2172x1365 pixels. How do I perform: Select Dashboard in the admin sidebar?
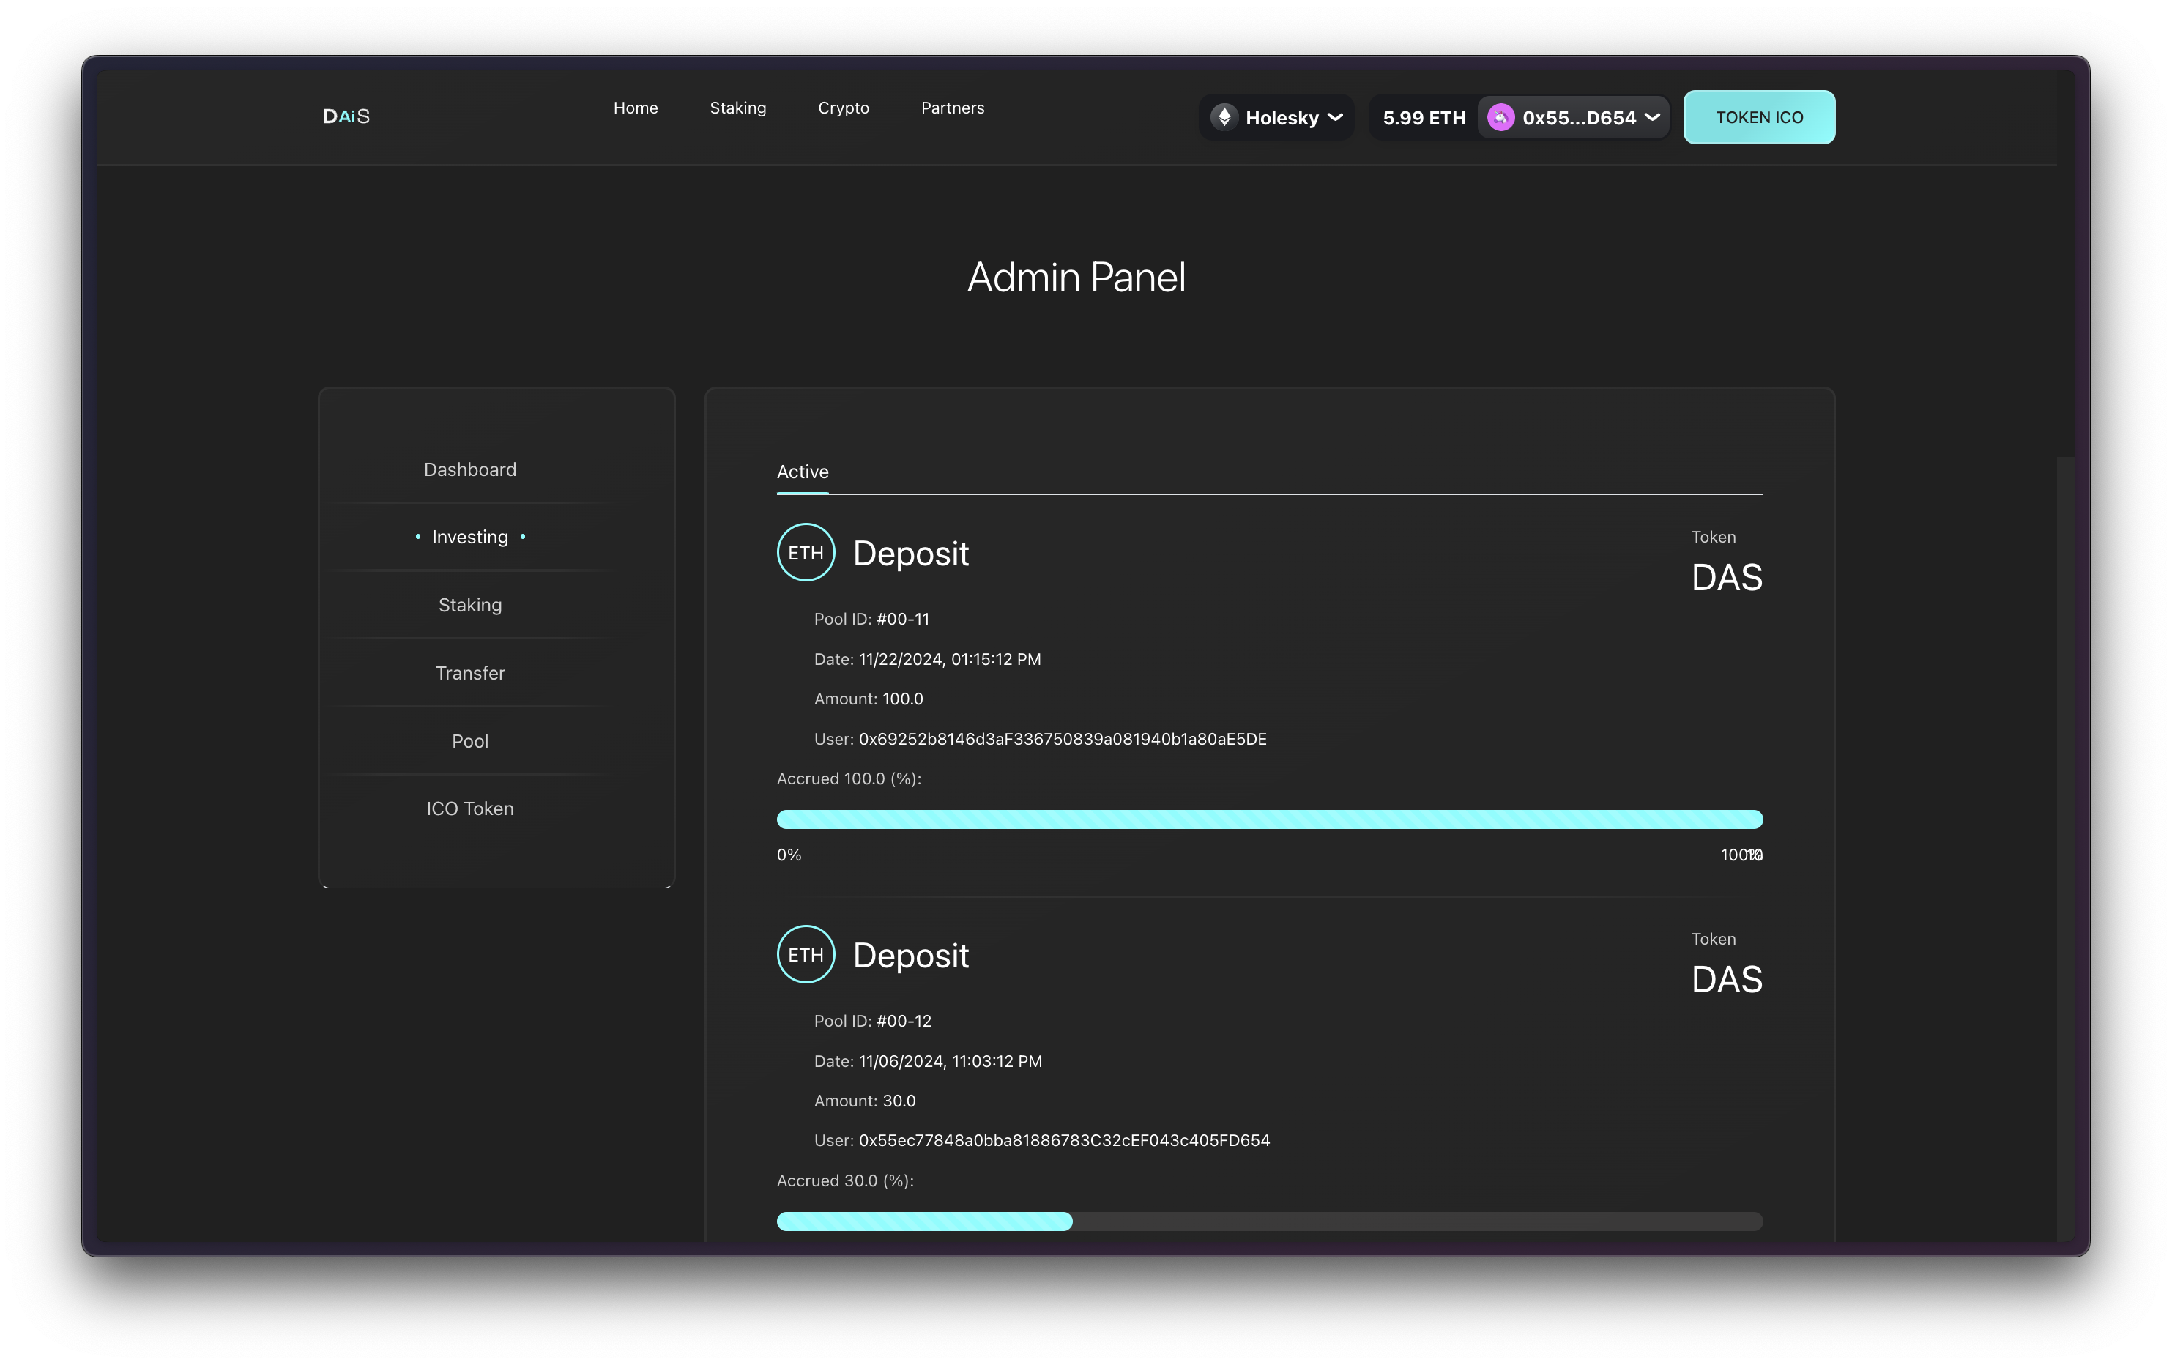pyautogui.click(x=470, y=470)
